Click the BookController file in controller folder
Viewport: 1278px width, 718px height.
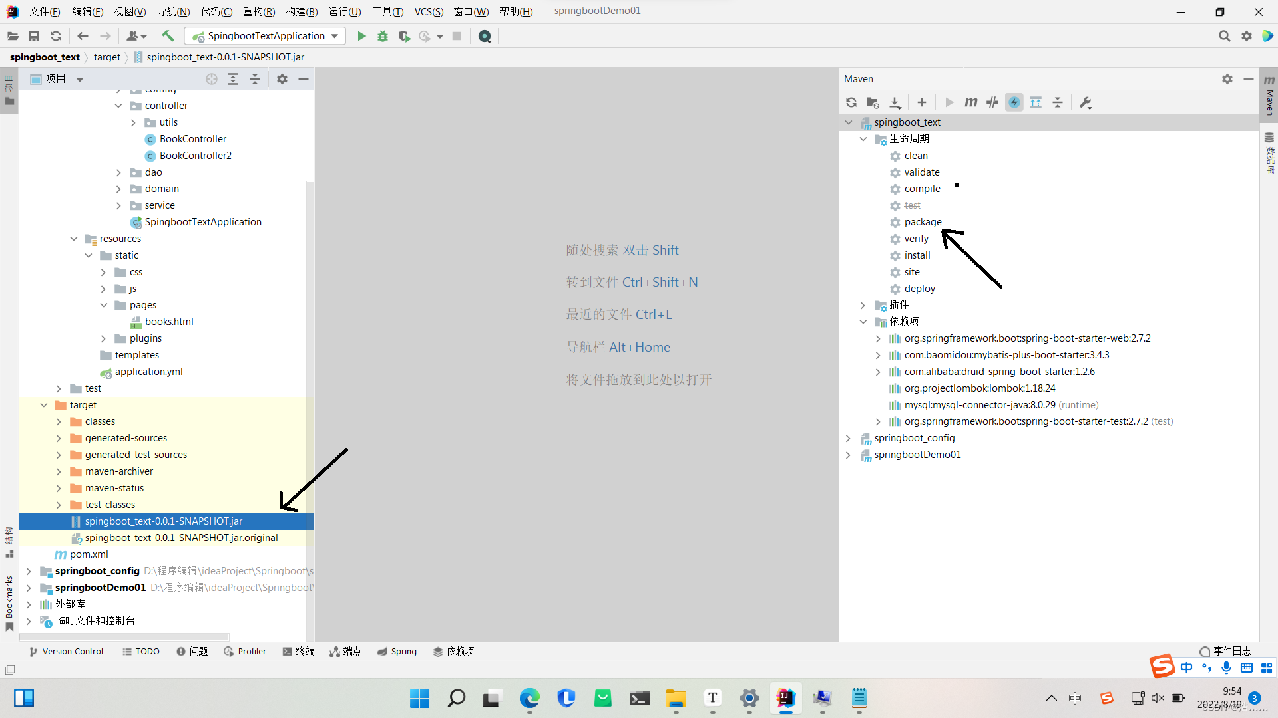(192, 138)
